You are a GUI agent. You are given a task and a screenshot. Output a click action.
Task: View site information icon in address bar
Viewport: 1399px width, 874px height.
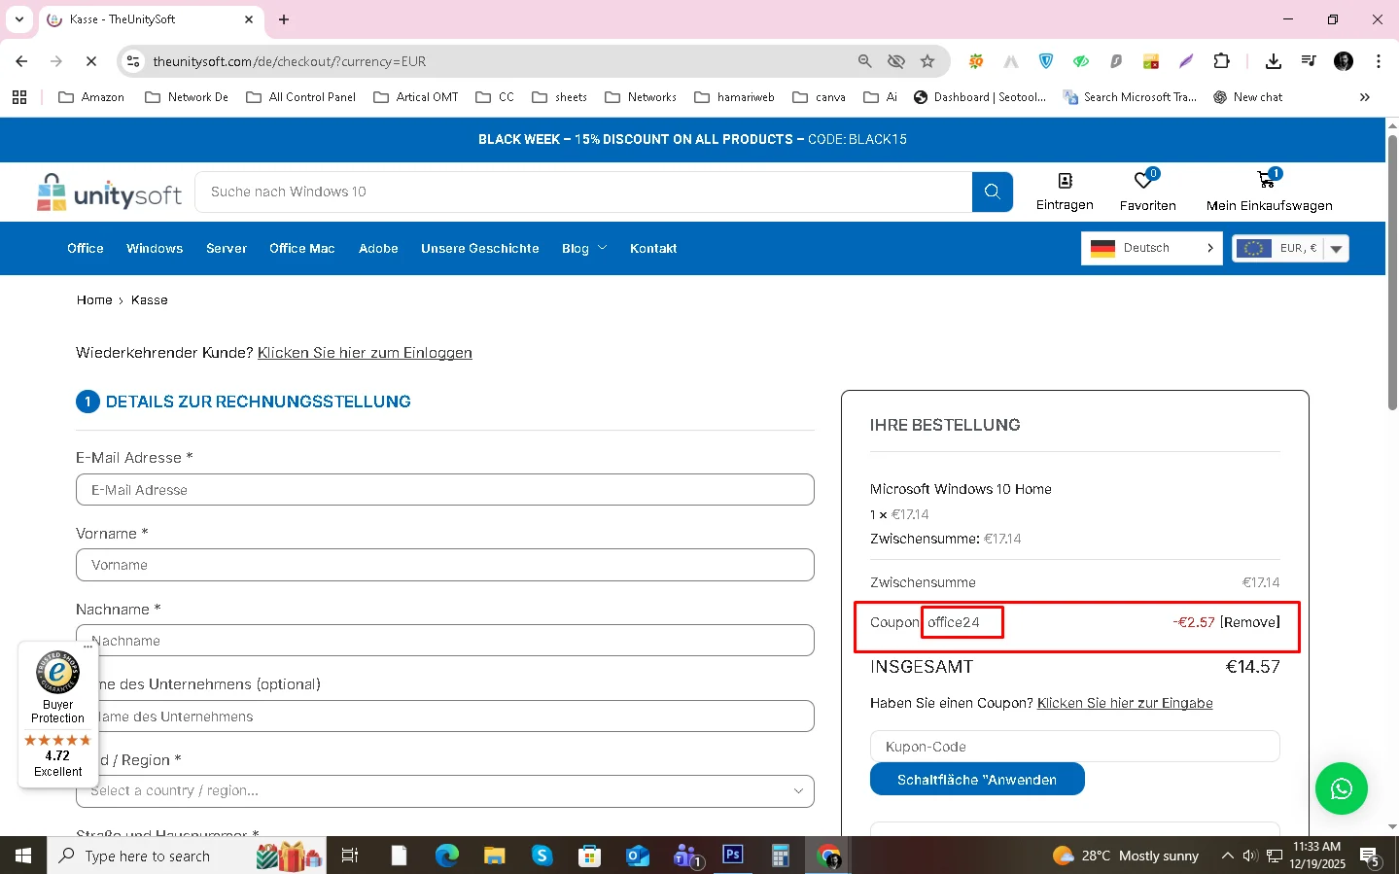click(x=133, y=61)
